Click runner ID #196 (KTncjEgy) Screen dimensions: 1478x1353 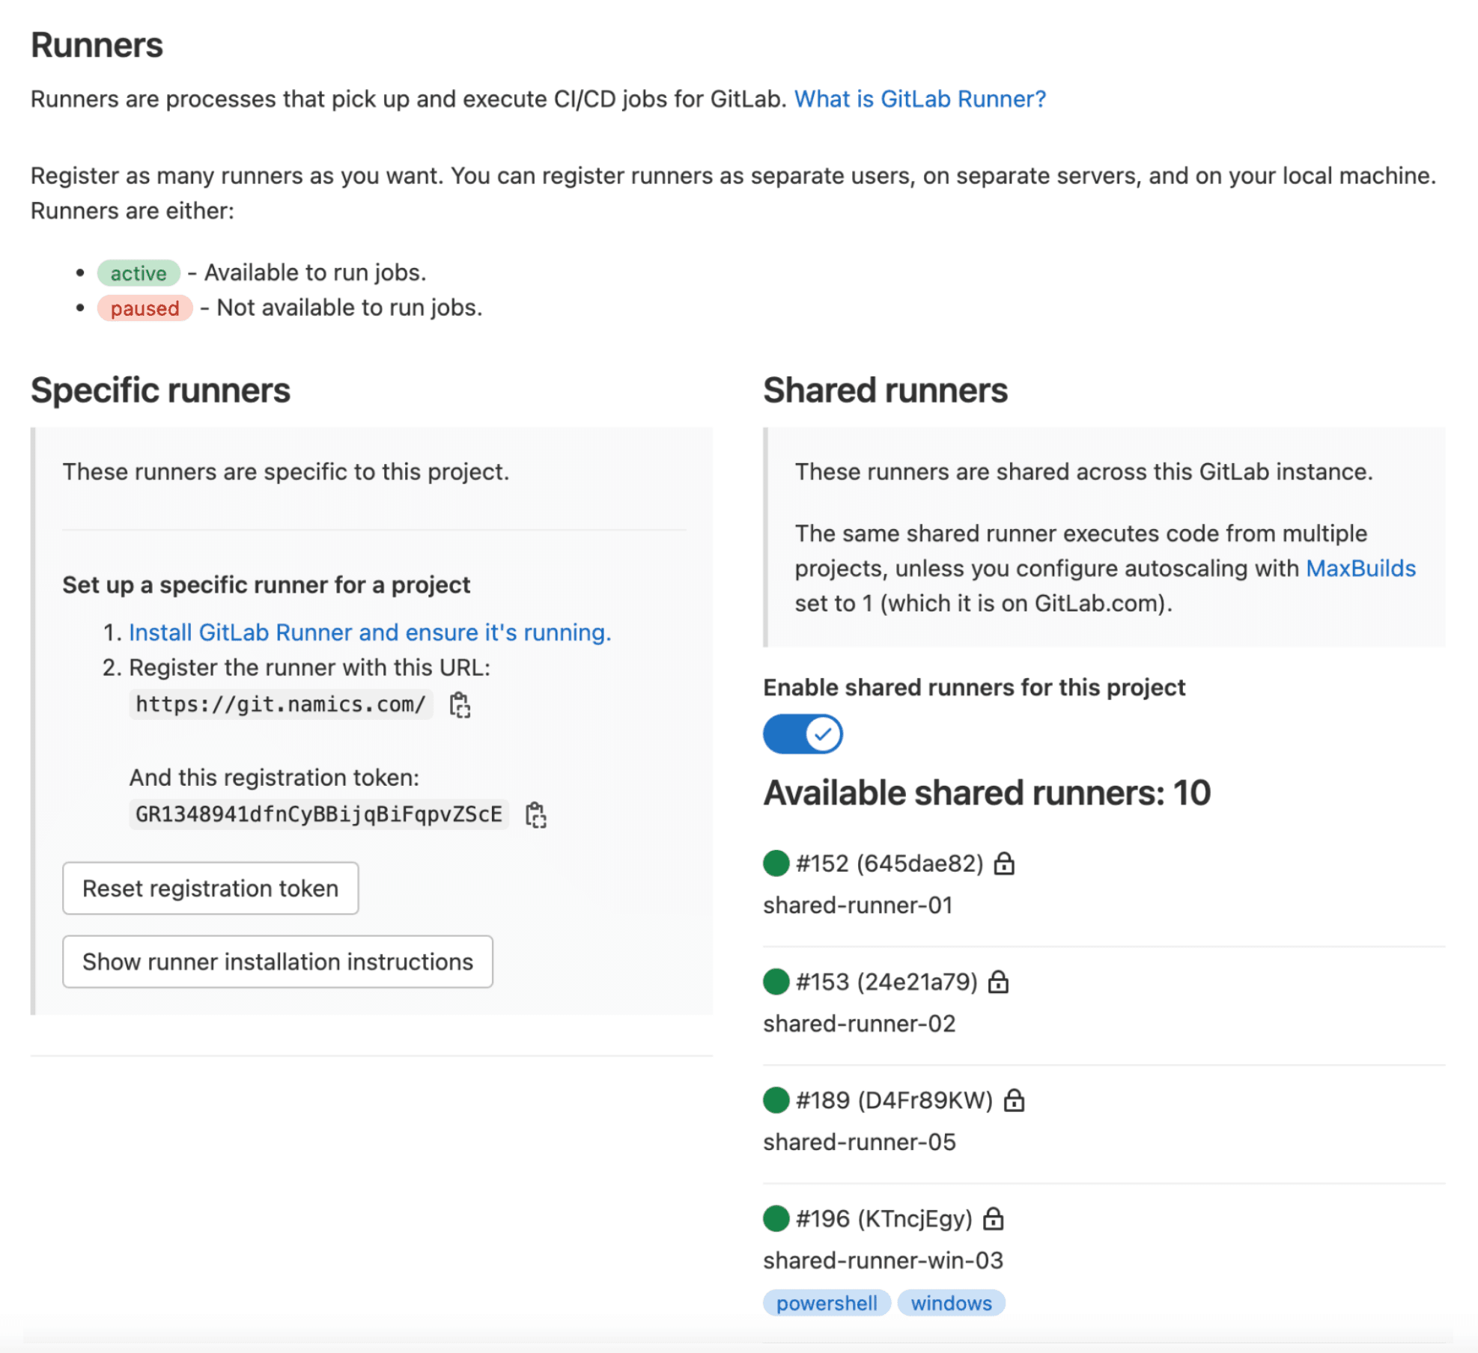point(884,1218)
